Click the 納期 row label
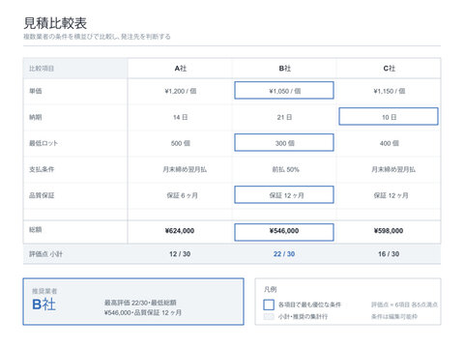This screenshot has height=348, width=464. click(36, 117)
